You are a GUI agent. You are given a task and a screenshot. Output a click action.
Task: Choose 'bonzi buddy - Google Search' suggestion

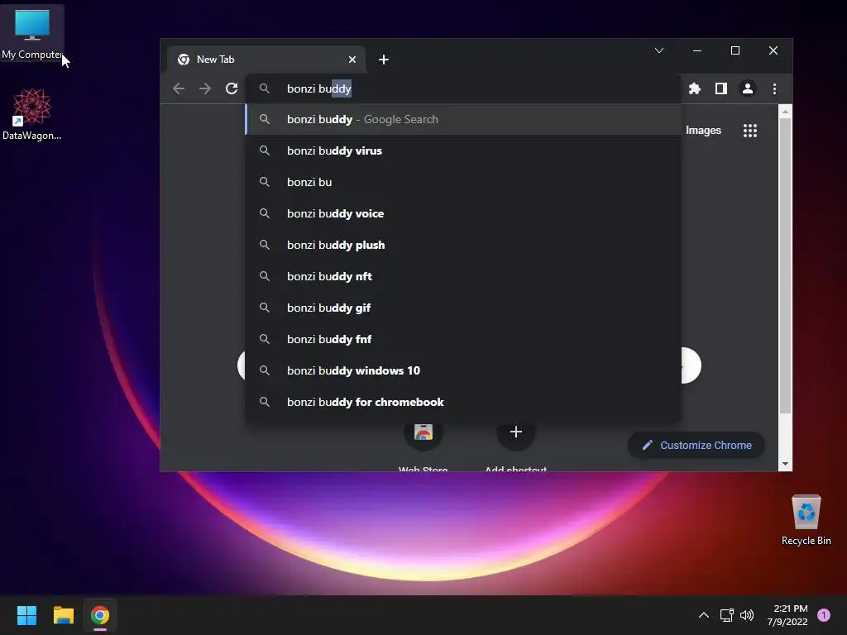tap(463, 119)
